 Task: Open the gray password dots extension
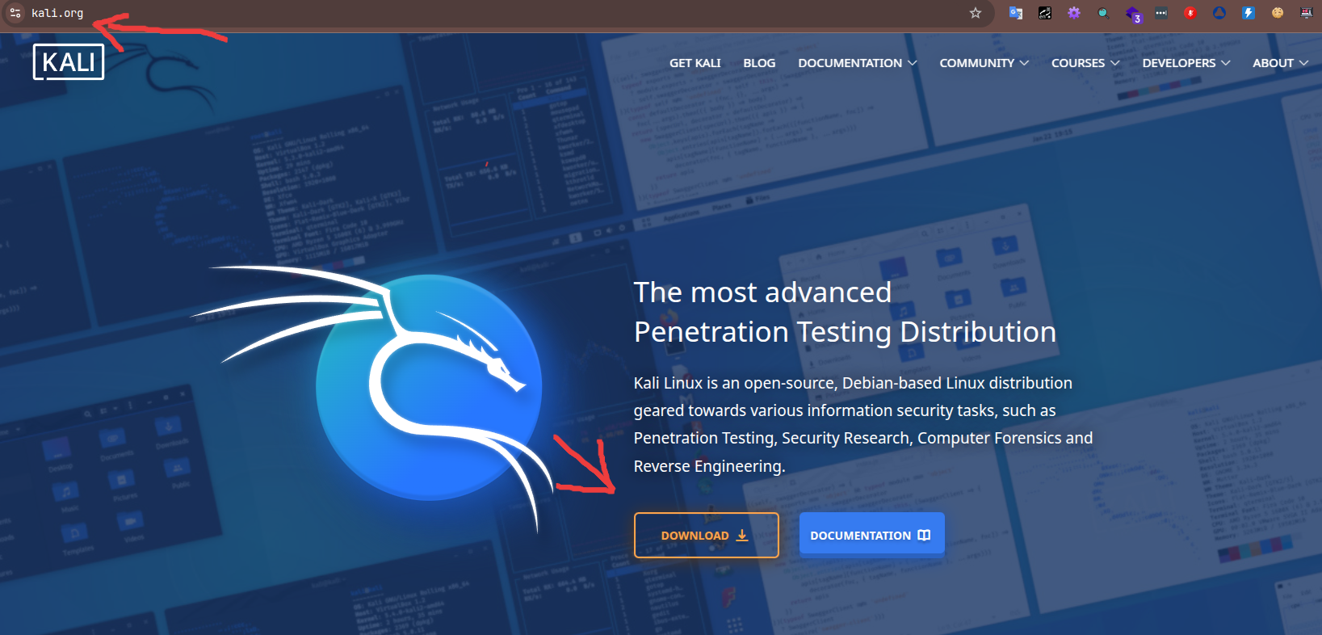1161,13
